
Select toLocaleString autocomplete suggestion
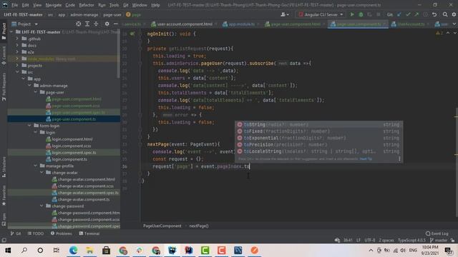[318, 151]
